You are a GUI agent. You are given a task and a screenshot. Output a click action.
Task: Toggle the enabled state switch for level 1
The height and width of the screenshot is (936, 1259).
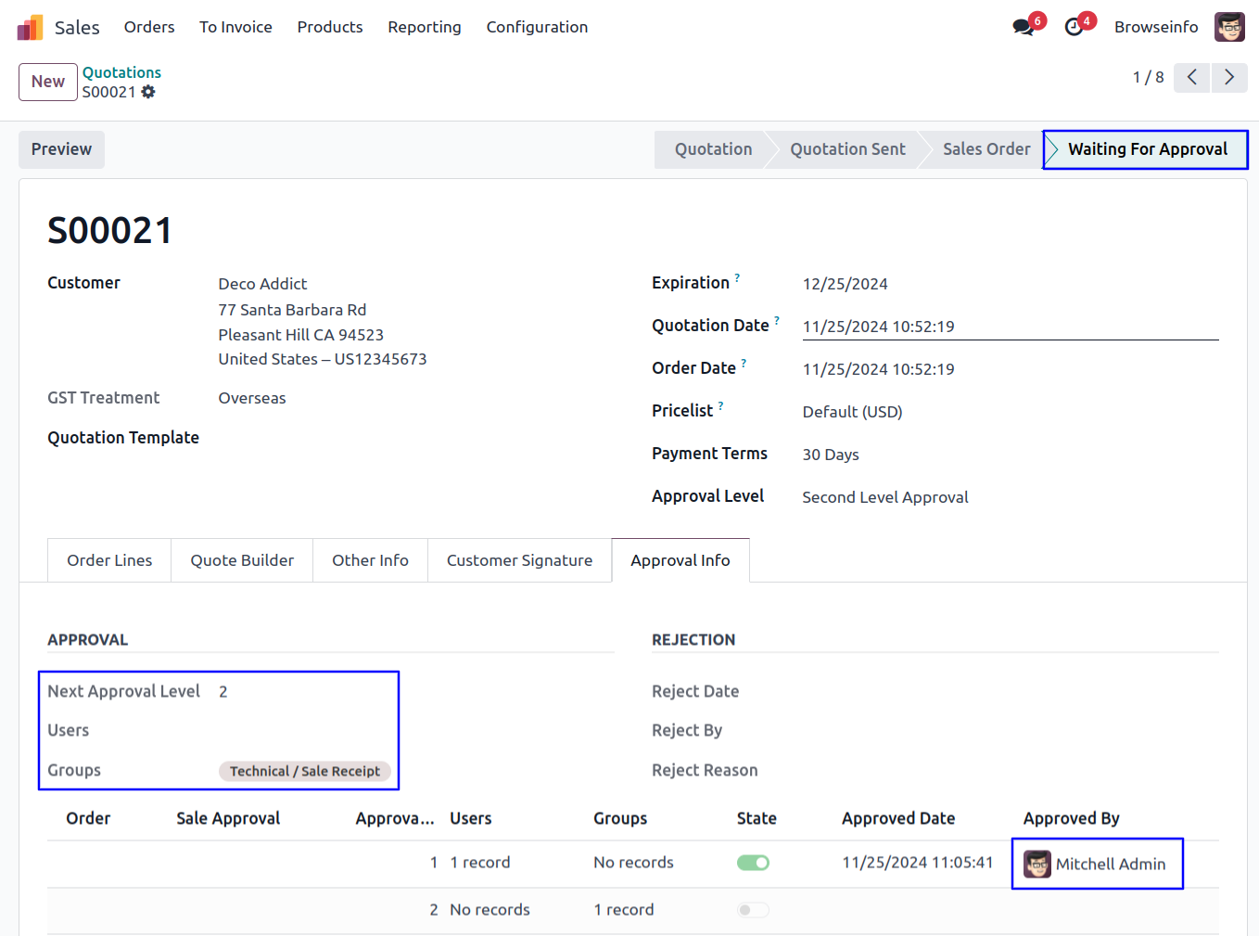753,863
